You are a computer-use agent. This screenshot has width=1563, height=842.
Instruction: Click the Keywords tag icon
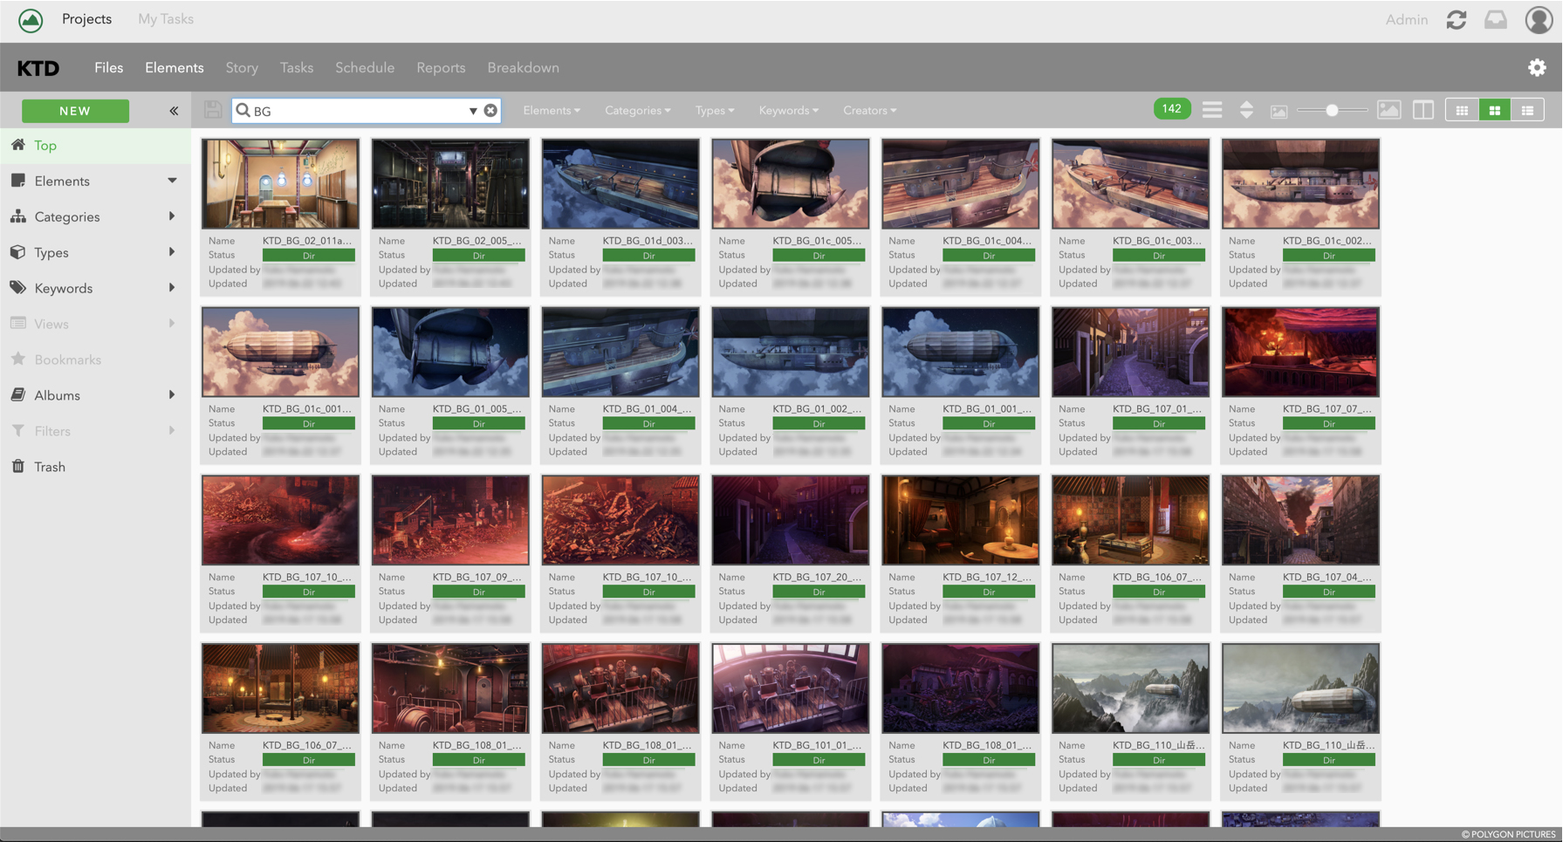point(18,287)
